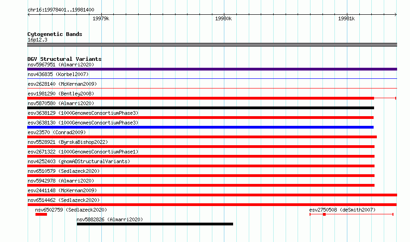Click esv2441148 (McKernan2009) label
Screen dimensions: 410x242
[62, 190]
